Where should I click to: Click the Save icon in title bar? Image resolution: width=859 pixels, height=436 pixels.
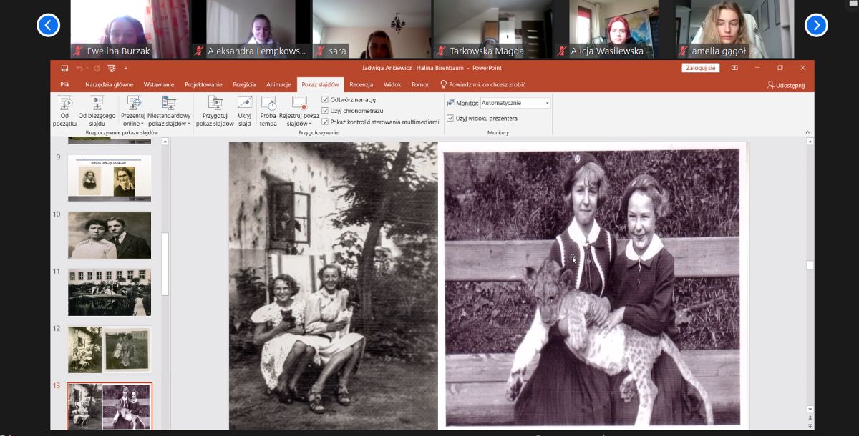[64, 68]
